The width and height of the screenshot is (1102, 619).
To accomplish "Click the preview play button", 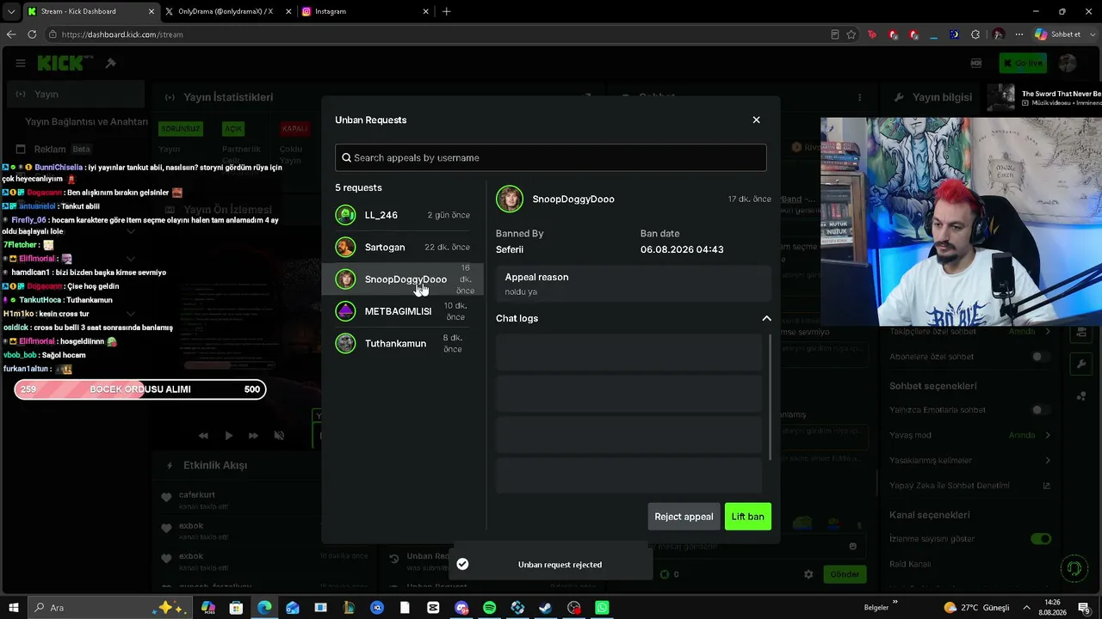I will point(228,436).
